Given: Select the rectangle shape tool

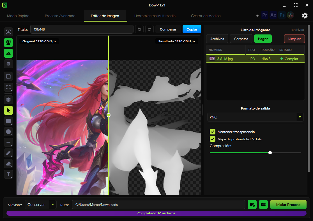Looking at the screenshot, I should click(8, 121).
